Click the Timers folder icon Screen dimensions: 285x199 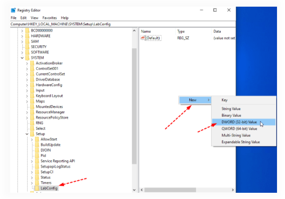pyautogui.click(x=37, y=183)
